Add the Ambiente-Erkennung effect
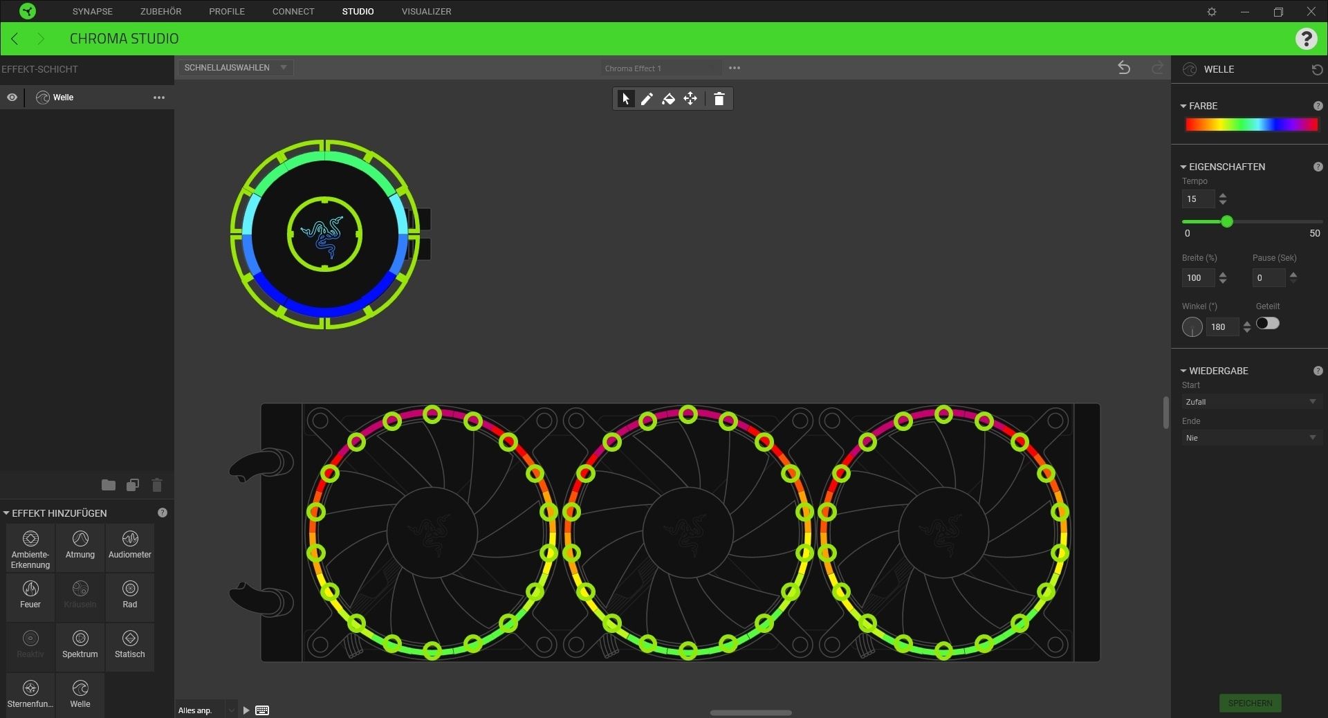This screenshot has height=718, width=1328. pos(30,549)
